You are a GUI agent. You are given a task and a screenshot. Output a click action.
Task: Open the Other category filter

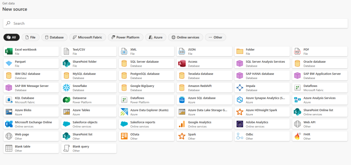(215, 37)
